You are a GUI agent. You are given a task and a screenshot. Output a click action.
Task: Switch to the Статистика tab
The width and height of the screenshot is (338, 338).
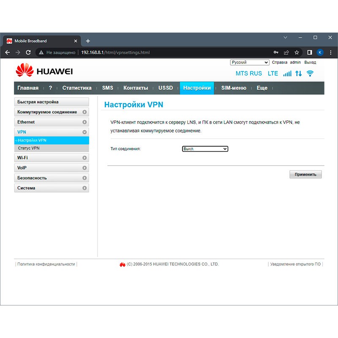pyautogui.click(x=77, y=88)
